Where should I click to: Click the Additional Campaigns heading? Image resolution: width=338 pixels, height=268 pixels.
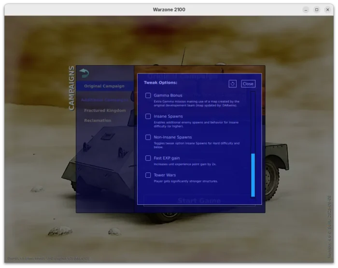pyautogui.click(x=104, y=100)
